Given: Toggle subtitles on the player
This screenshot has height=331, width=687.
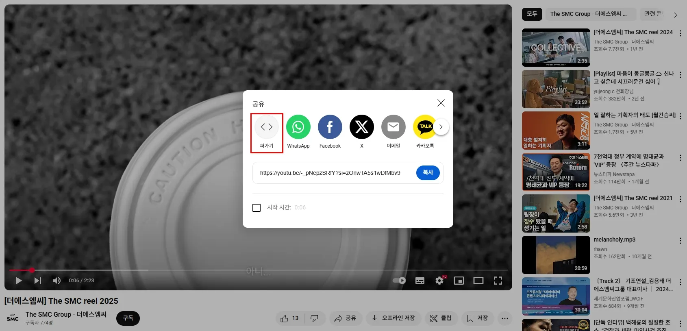Looking at the screenshot, I should [x=420, y=281].
